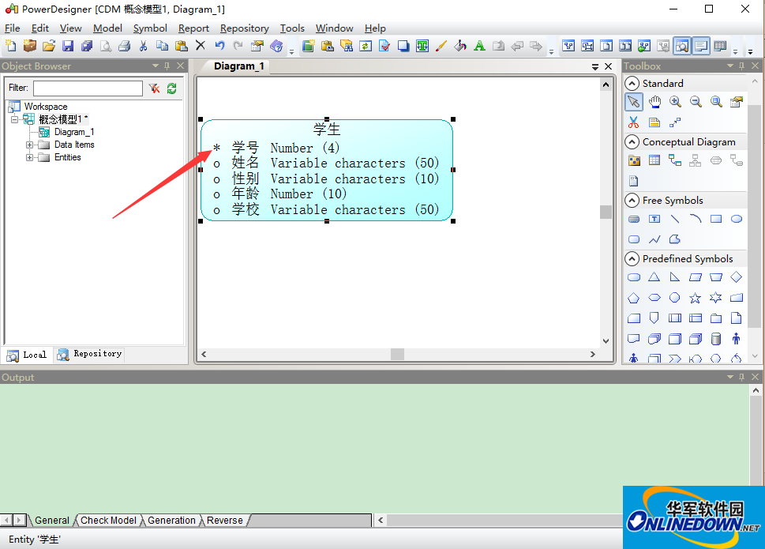Click the diagram vertical scrollbar down arrow
Viewport: 765px width, 549px height.
606,341
